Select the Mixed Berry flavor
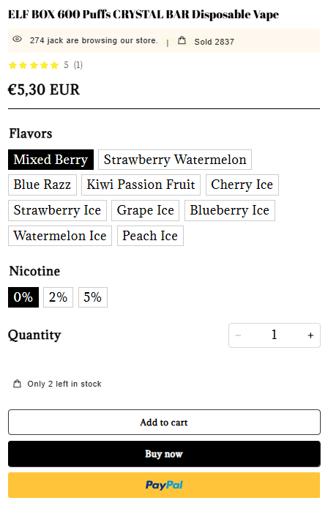 pos(51,160)
